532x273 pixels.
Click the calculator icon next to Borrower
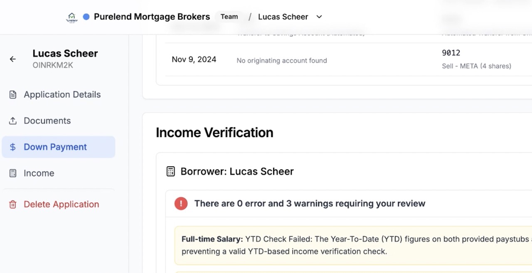(170, 171)
